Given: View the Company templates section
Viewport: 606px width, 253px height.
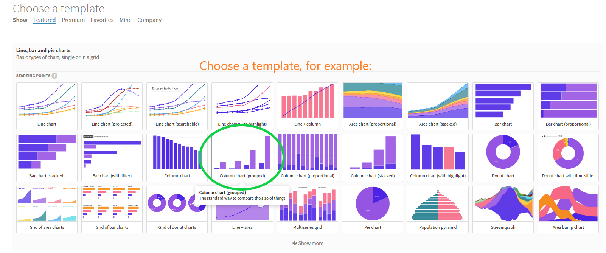Looking at the screenshot, I should click(x=149, y=20).
